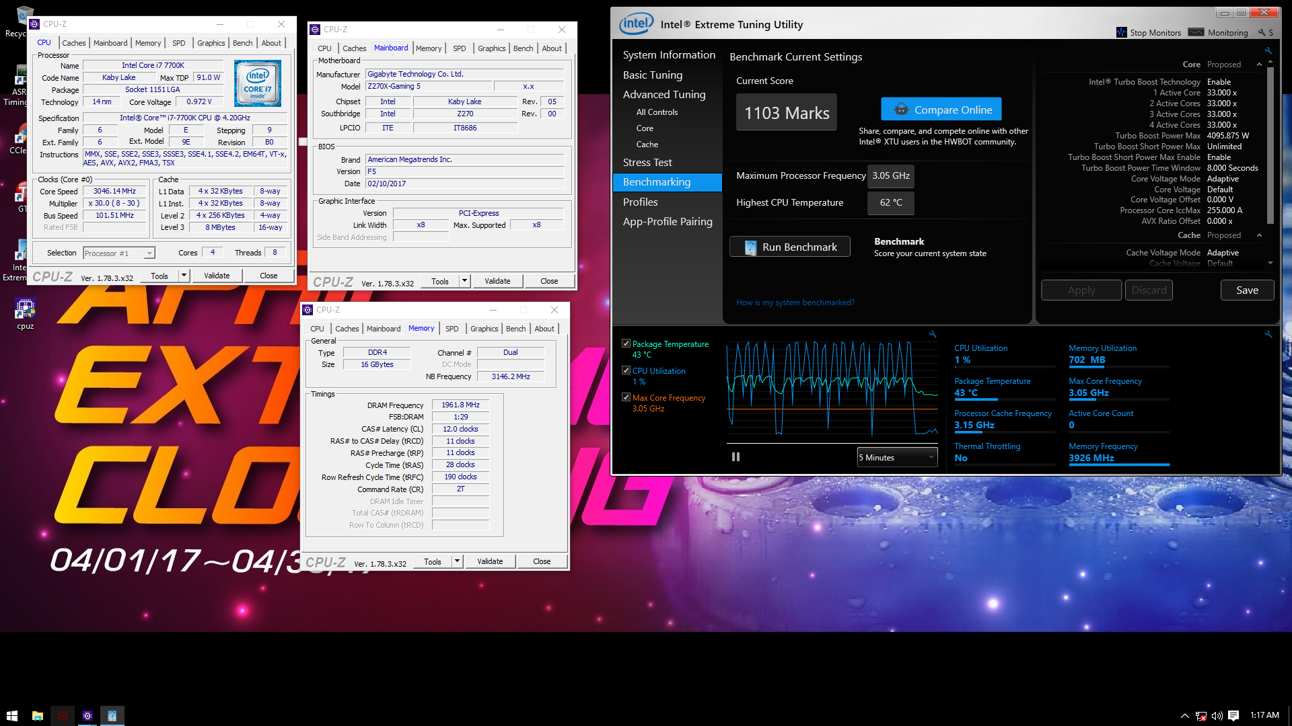Click the Intel Core i7 badge in CPU-Z
The width and height of the screenshot is (1292, 726).
257,84
